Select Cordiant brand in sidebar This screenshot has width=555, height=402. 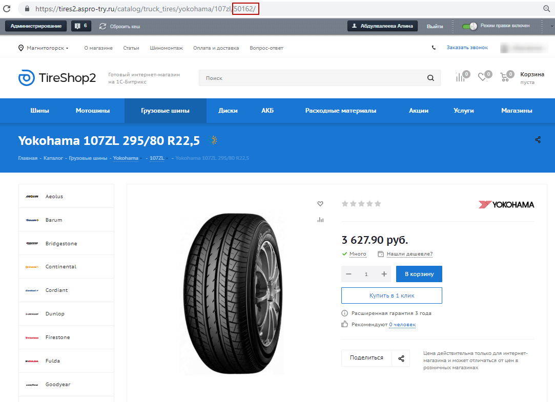(66, 290)
